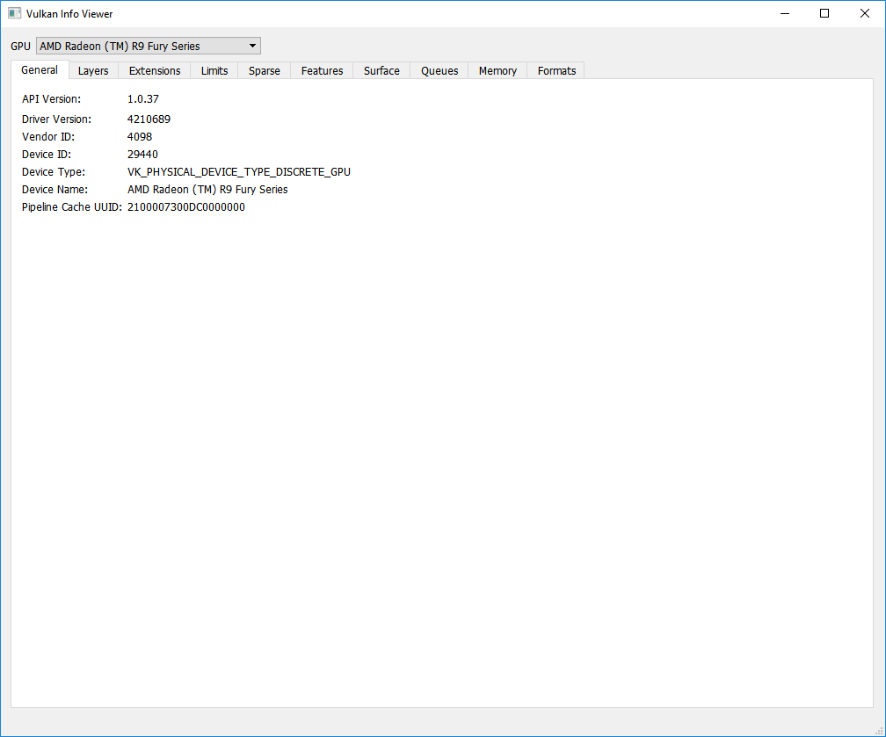This screenshot has height=737, width=886.
Task: Click VK_PHYSICAL_DEVICE_TYPE_DISCRETE_GPU text
Action: pos(239,171)
